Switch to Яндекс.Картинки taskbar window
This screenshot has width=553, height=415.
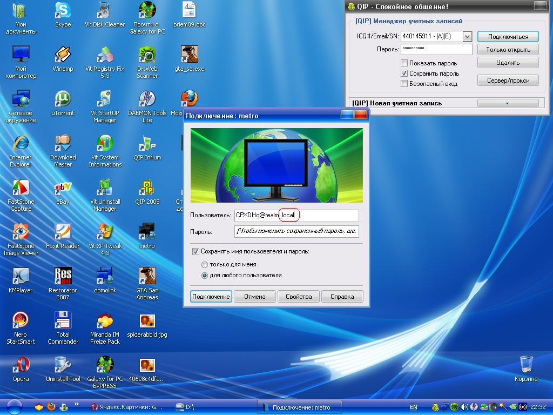pos(126,407)
